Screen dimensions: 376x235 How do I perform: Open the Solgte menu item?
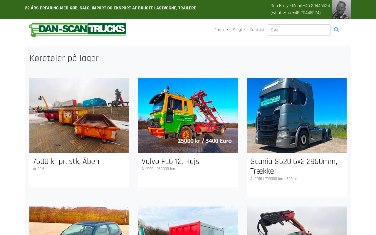click(239, 30)
